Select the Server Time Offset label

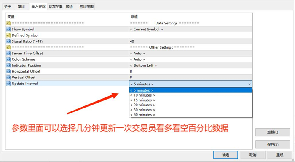click(27, 53)
